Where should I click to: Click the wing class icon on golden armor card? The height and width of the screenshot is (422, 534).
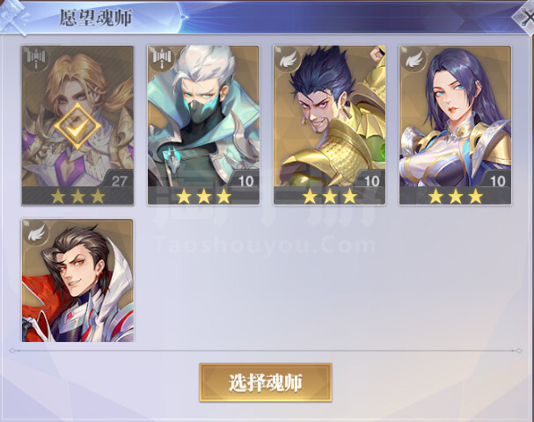289,59
